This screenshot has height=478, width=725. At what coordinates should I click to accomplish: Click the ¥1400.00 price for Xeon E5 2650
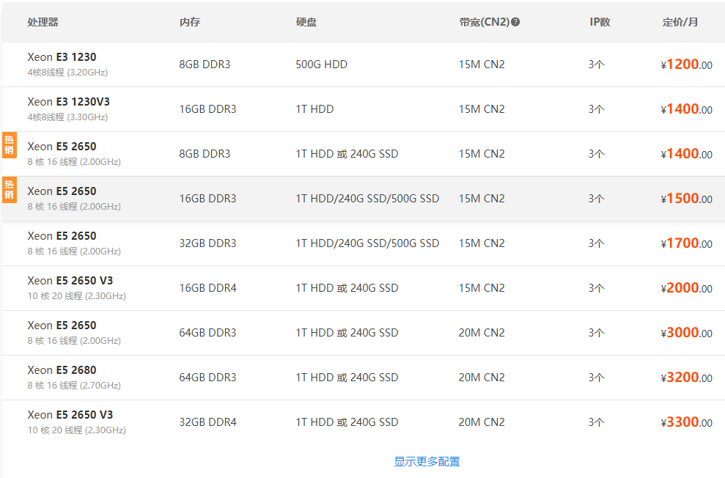687,154
